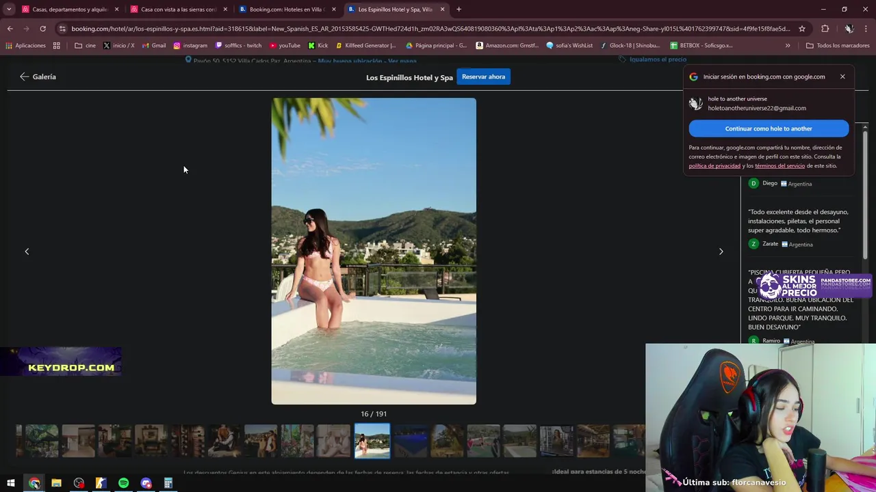This screenshot has height=492, width=876.
Task: Click the main gallery photo
Action: pyautogui.click(x=374, y=251)
